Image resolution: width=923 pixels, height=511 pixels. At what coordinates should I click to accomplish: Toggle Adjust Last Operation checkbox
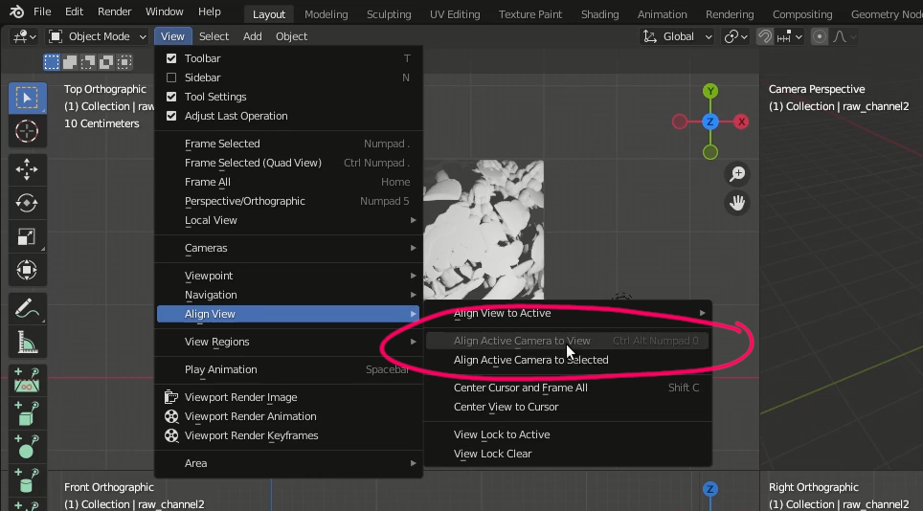171,116
